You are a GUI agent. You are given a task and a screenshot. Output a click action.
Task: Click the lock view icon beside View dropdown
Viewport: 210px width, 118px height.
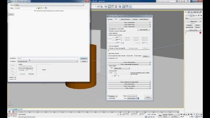(138, 98)
